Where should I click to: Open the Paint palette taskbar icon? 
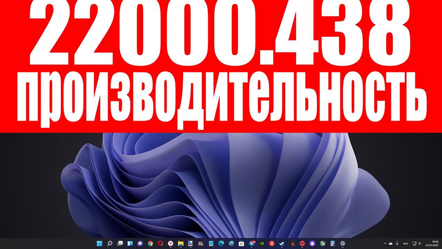(231, 243)
